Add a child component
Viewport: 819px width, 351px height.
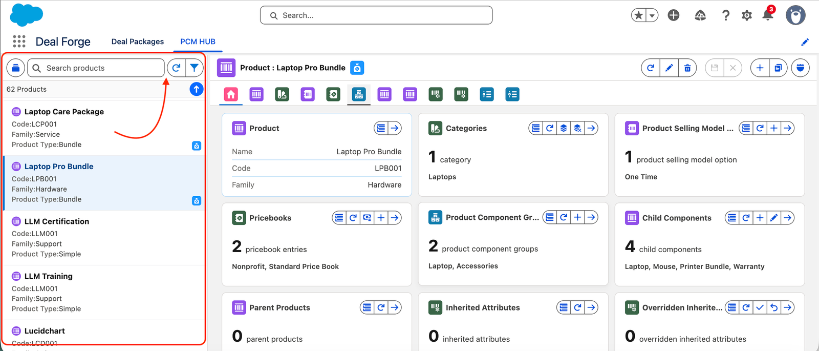pyautogui.click(x=760, y=218)
